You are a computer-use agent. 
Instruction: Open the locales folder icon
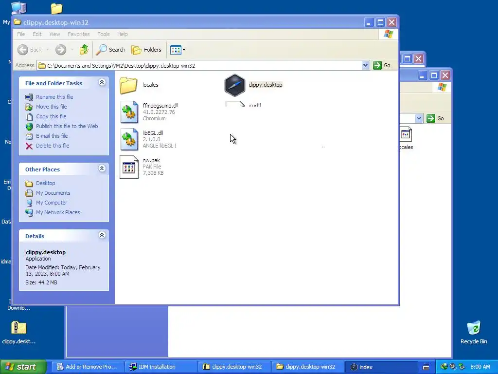(128, 85)
